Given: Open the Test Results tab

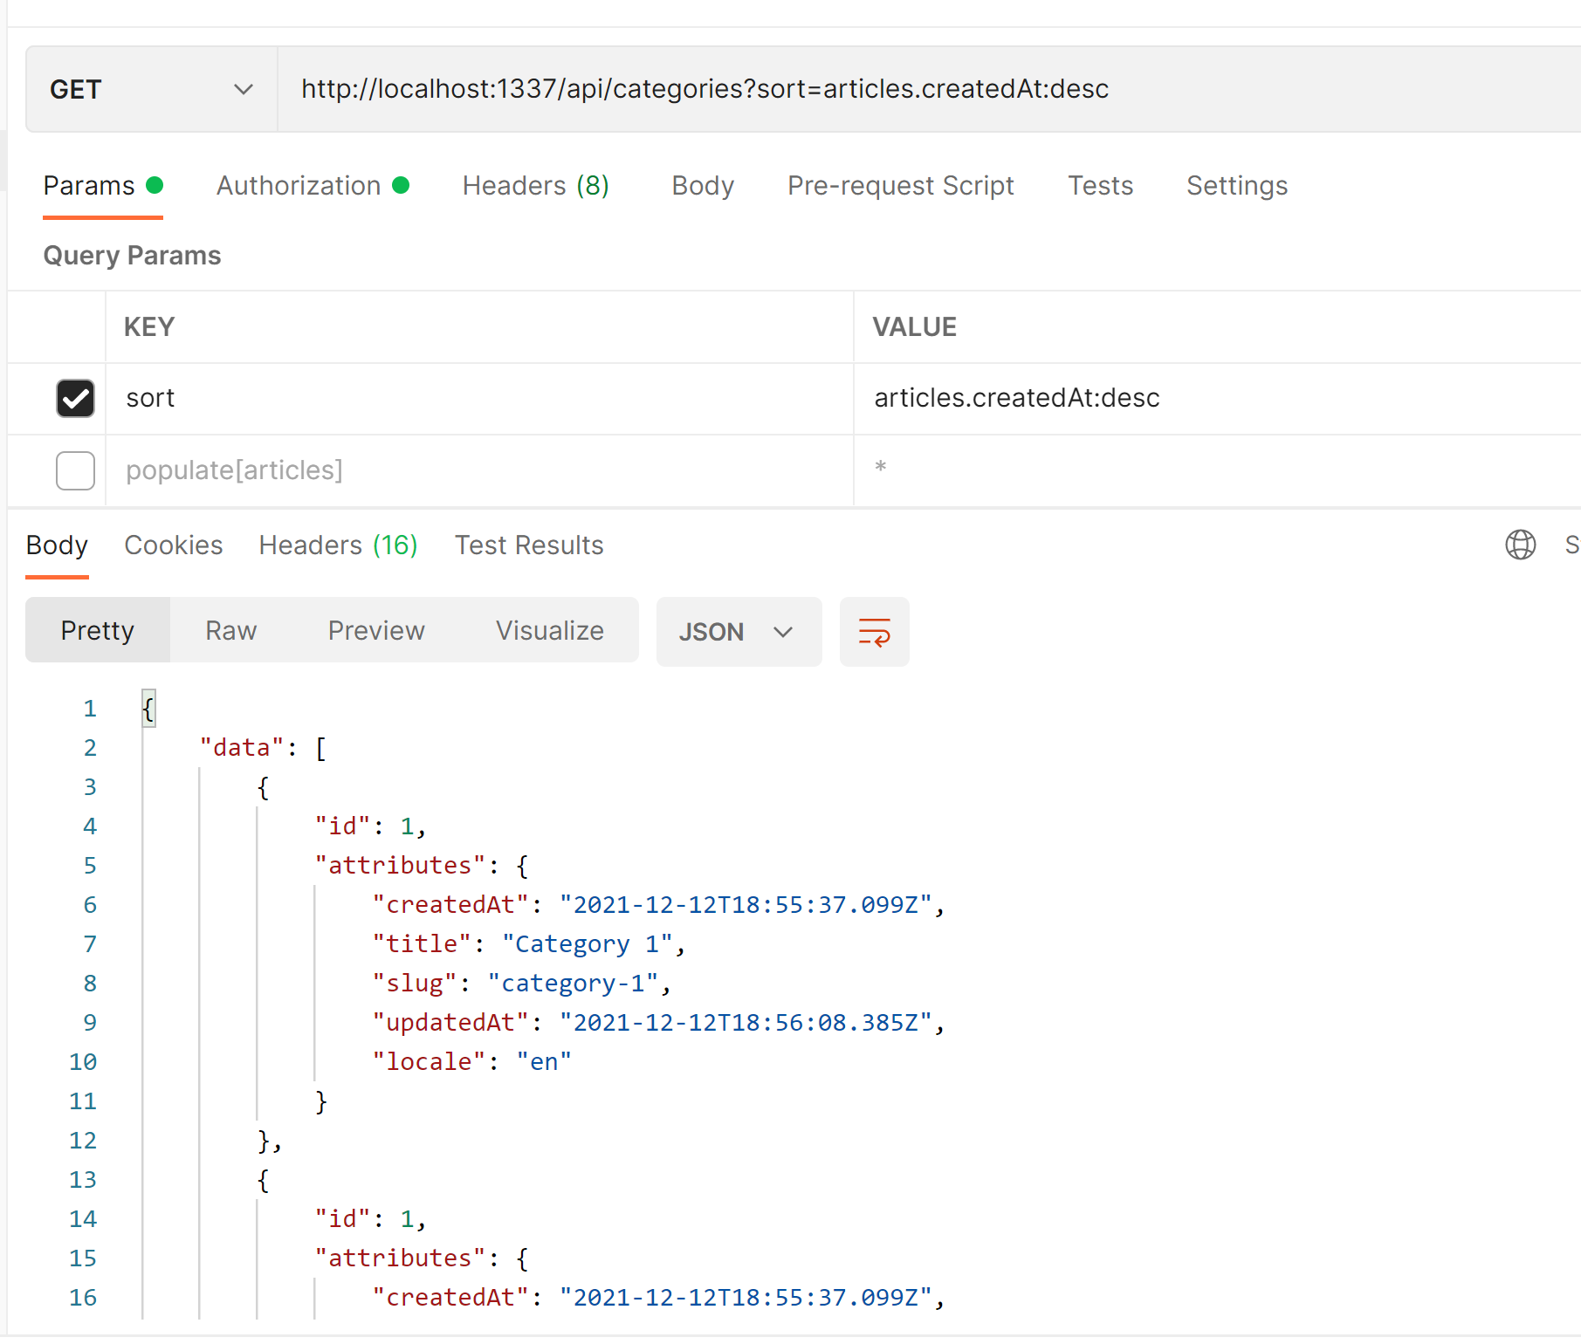Looking at the screenshot, I should [x=529, y=545].
